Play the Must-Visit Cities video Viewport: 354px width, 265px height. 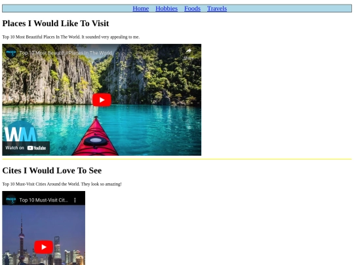[43, 247]
